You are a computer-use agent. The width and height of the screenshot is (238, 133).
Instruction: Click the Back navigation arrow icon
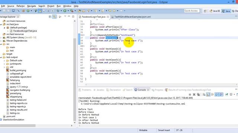(114, 11)
